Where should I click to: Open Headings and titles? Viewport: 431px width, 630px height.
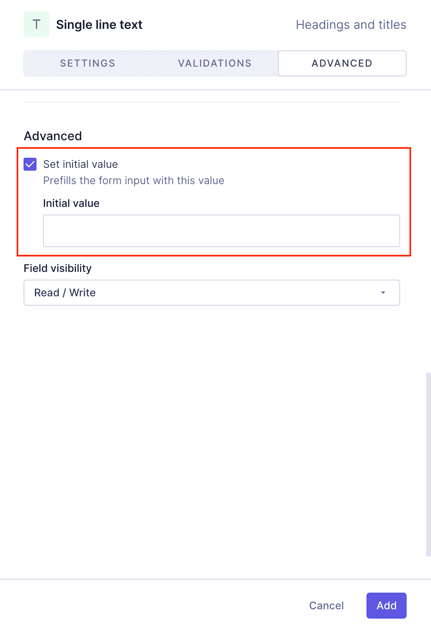click(351, 24)
